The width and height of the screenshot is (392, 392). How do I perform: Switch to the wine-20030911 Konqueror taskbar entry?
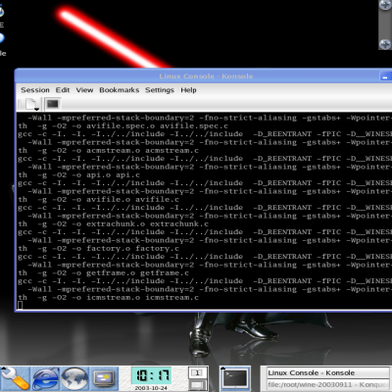point(328,385)
